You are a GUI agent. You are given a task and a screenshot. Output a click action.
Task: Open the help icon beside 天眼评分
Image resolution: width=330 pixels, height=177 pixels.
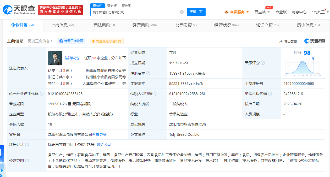pyautogui.click(x=263, y=63)
